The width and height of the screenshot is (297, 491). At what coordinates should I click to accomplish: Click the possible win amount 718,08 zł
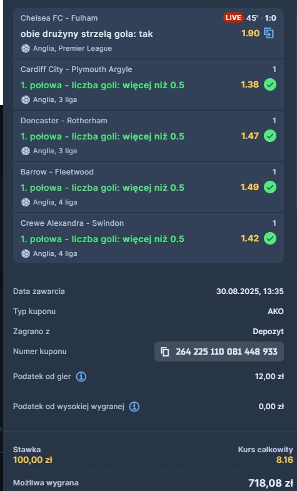point(271,483)
